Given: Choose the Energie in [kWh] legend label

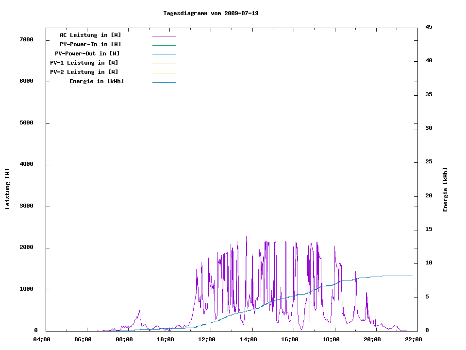Looking at the screenshot, I should coord(97,81).
